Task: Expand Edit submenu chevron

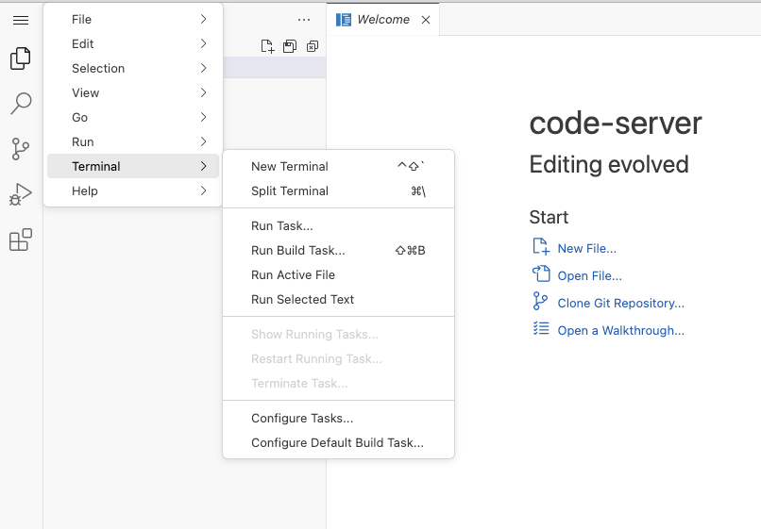Action: click(x=203, y=43)
